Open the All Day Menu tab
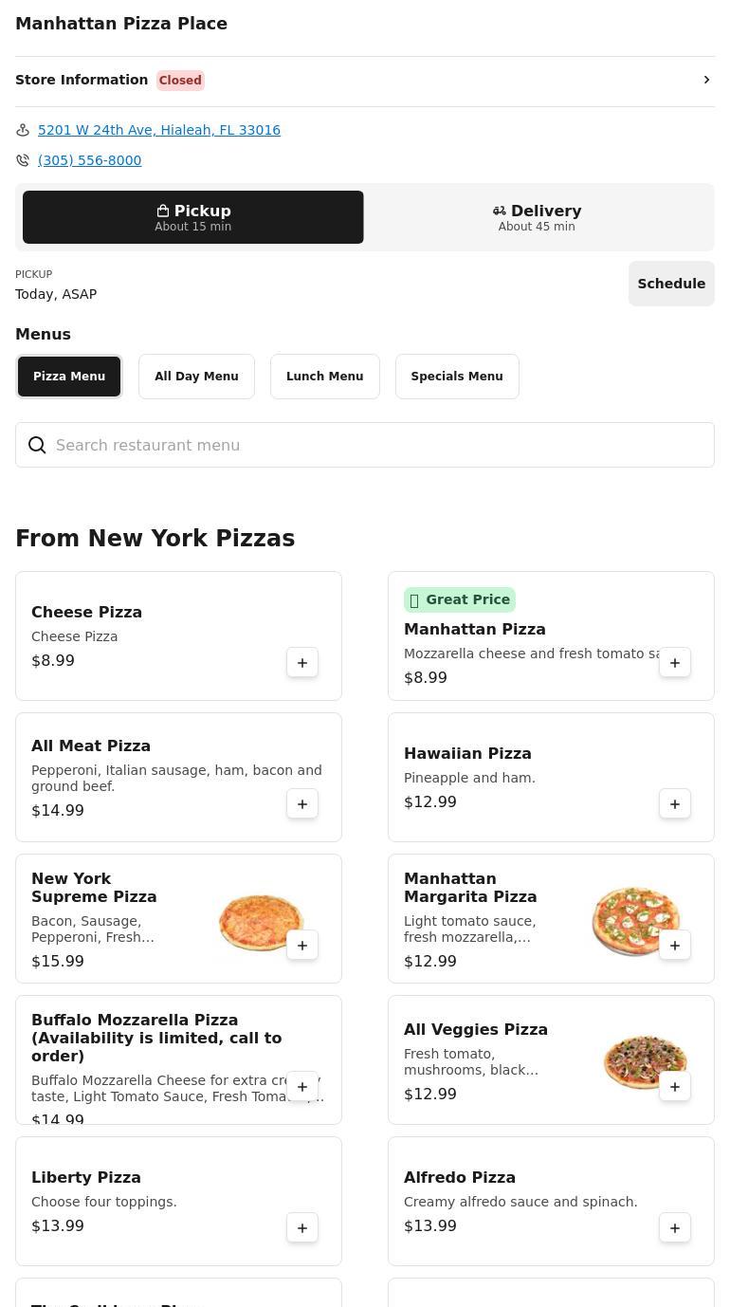Screen dimensions: 730x1307 pos(196,377)
